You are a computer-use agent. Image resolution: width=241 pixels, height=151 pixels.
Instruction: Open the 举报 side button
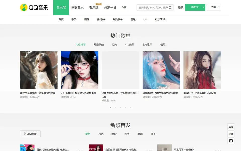231,127
